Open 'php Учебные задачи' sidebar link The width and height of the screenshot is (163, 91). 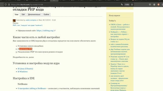[x=120, y=52]
